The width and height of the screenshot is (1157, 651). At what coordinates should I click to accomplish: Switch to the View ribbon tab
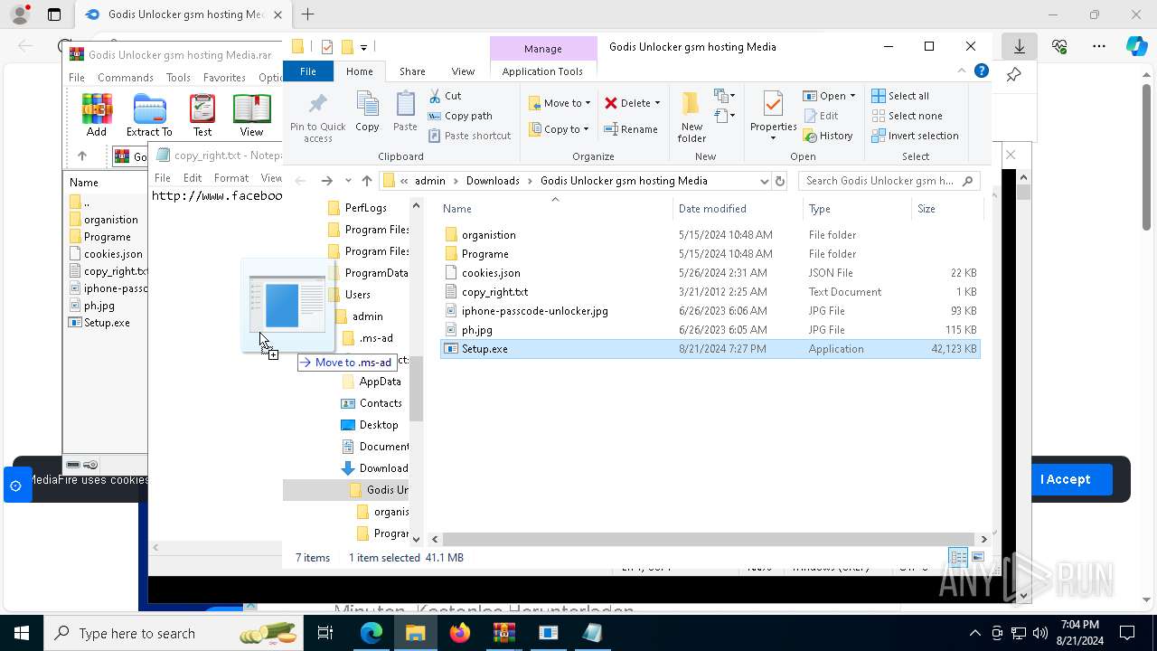463,71
